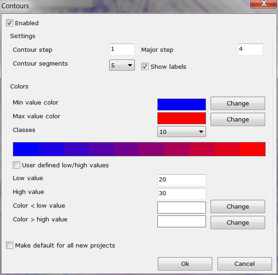Change the Min value color
278x275 pixels.
point(238,104)
